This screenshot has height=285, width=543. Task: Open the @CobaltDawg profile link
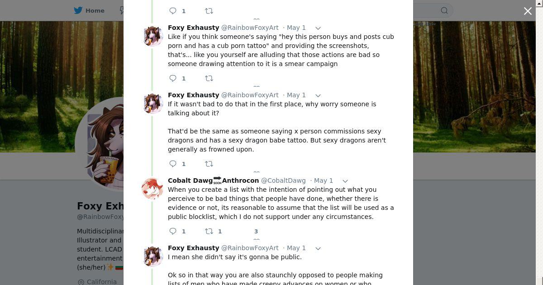pos(283,180)
